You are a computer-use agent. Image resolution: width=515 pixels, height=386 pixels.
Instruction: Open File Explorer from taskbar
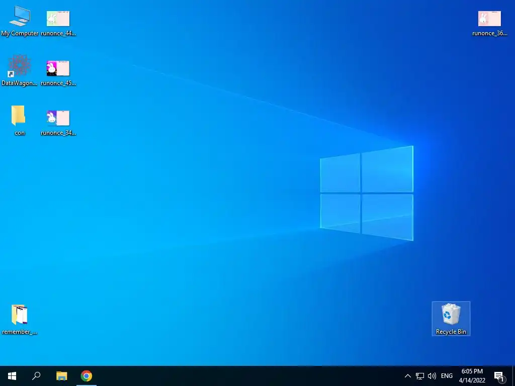tap(61, 376)
